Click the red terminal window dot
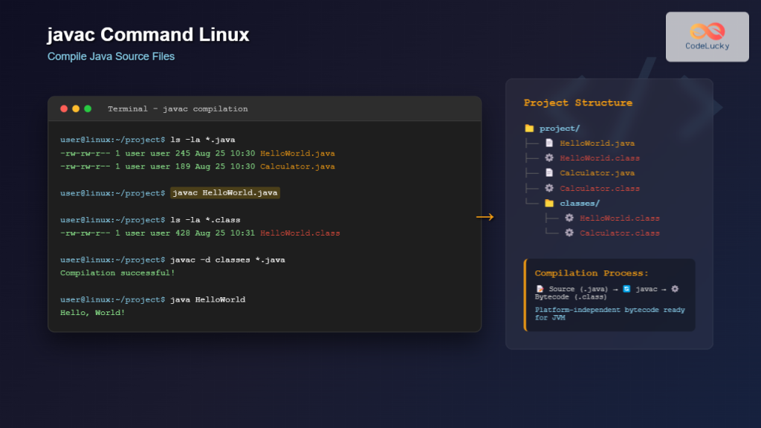 pos(64,108)
